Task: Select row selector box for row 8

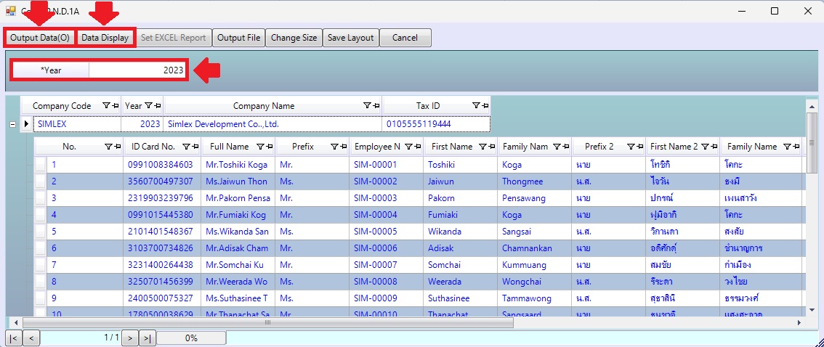Action: click(x=41, y=282)
